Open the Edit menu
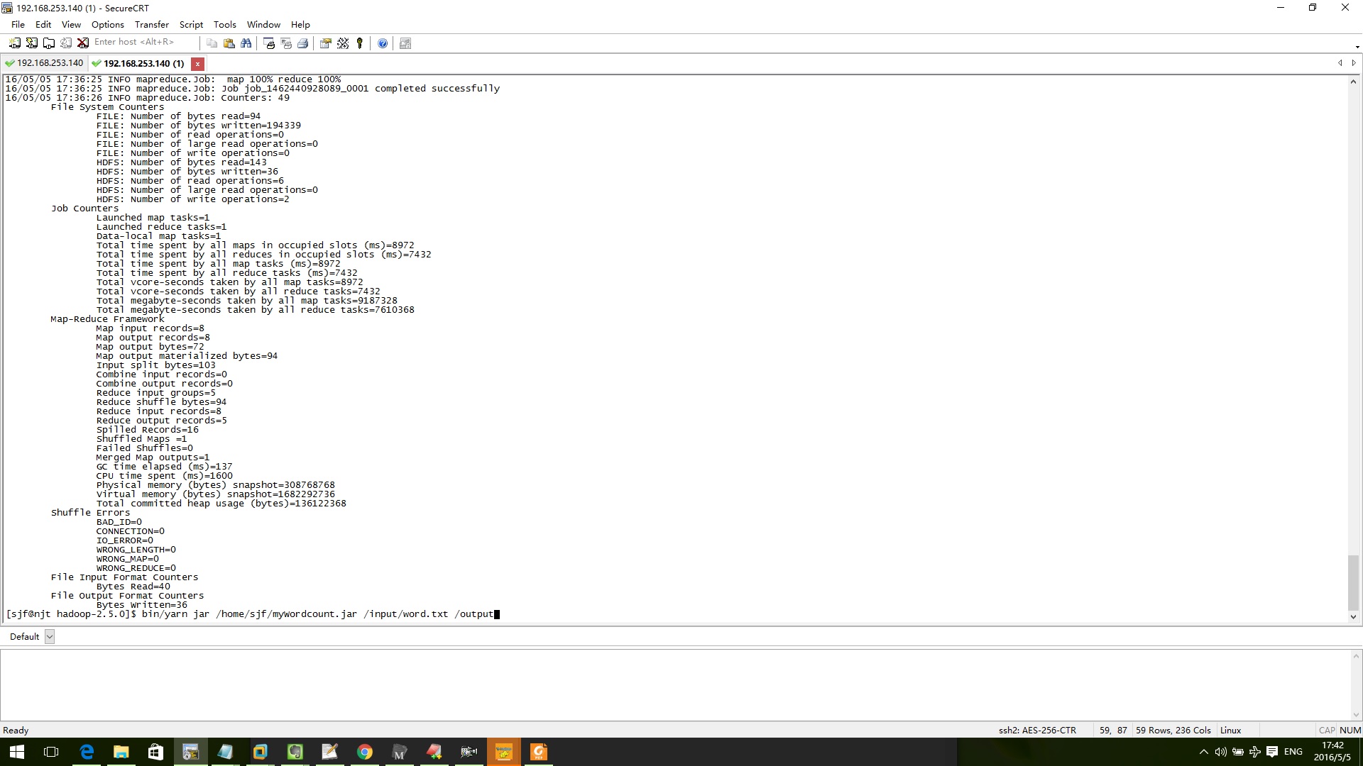 [x=43, y=24]
